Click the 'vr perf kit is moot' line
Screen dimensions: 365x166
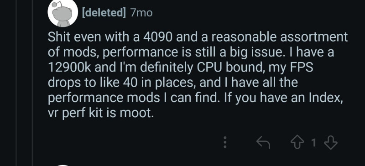click(x=101, y=113)
